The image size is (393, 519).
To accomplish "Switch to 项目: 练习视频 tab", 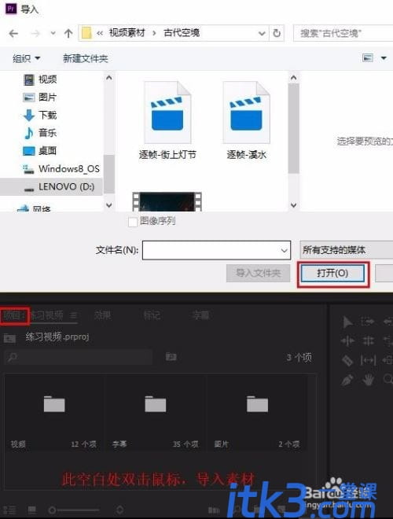I will point(33,315).
